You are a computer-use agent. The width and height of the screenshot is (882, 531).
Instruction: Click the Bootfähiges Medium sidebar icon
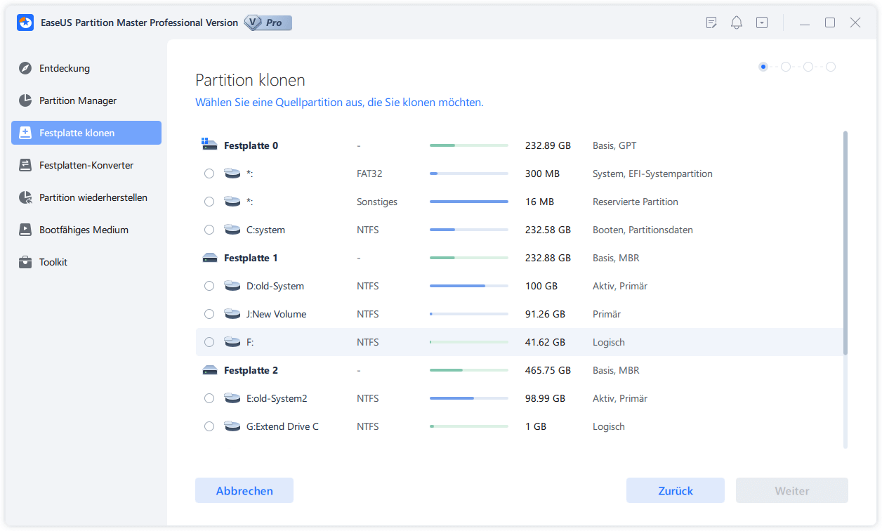(25, 230)
